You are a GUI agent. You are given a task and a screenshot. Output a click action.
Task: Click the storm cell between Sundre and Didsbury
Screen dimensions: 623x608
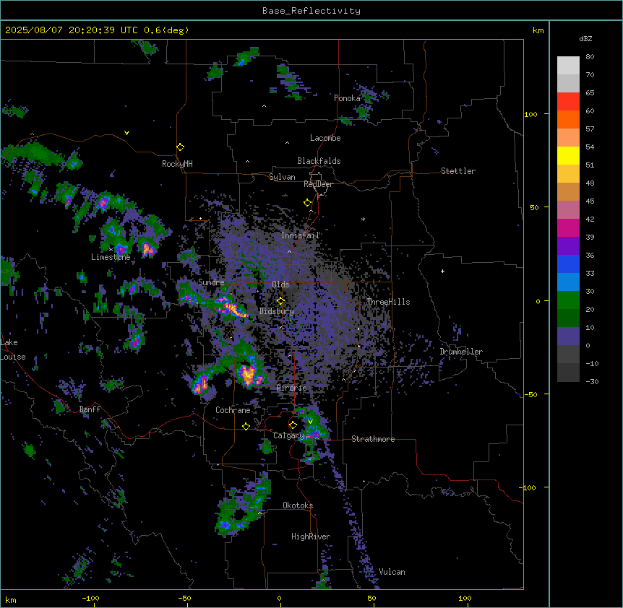pyautogui.click(x=232, y=307)
